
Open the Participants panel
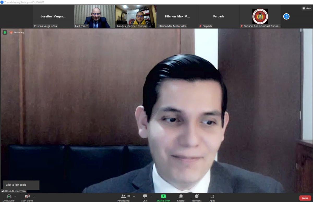pyautogui.click(x=124, y=197)
